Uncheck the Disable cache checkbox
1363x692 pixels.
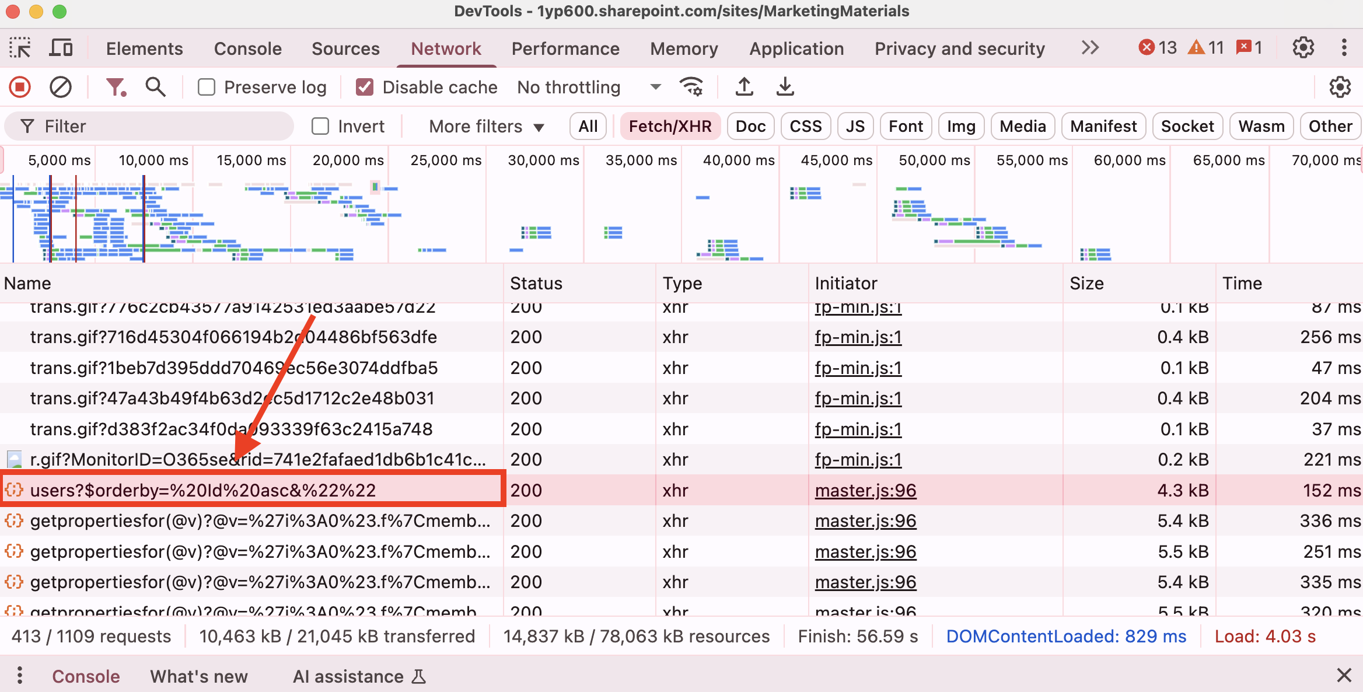pos(365,88)
